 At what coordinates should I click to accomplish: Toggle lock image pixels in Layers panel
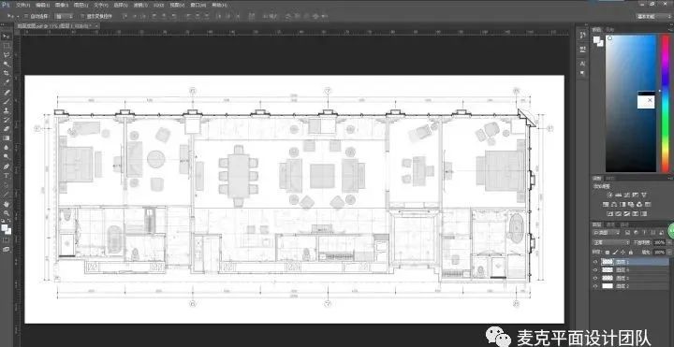(x=615, y=253)
